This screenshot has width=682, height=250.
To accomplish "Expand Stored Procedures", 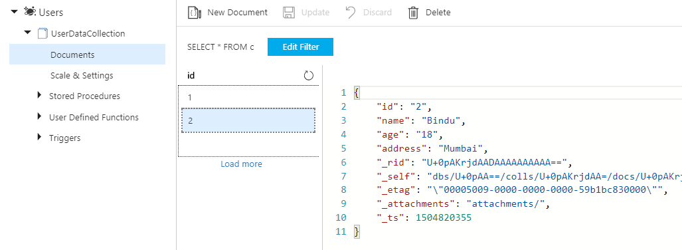I will click(x=40, y=95).
